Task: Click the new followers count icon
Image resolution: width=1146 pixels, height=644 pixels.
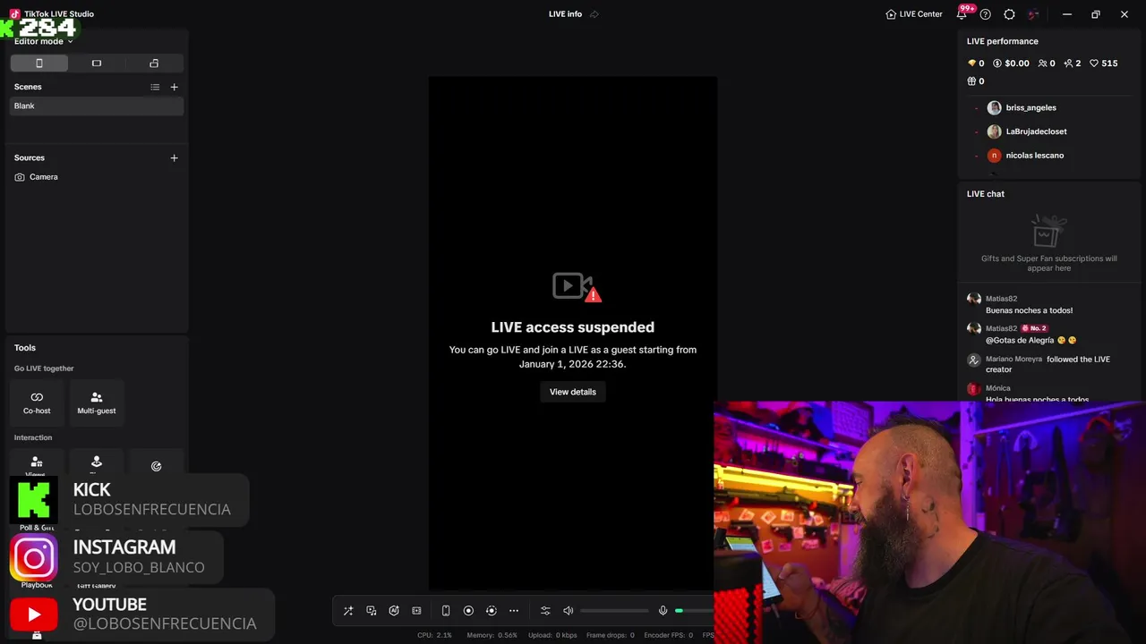Action: (1073, 64)
